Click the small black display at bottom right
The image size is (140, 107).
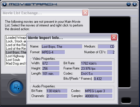126,100
